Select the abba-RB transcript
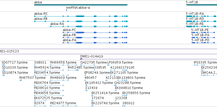The height and width of the screenshot is (107, 217). coord(81,21)
